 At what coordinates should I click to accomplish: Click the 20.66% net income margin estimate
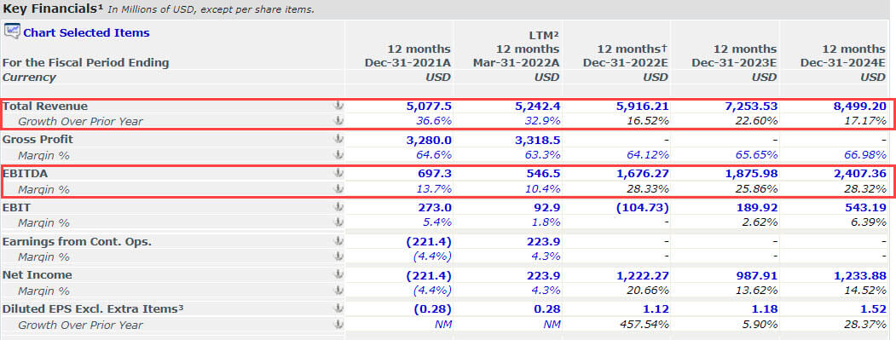coord(647,291)
